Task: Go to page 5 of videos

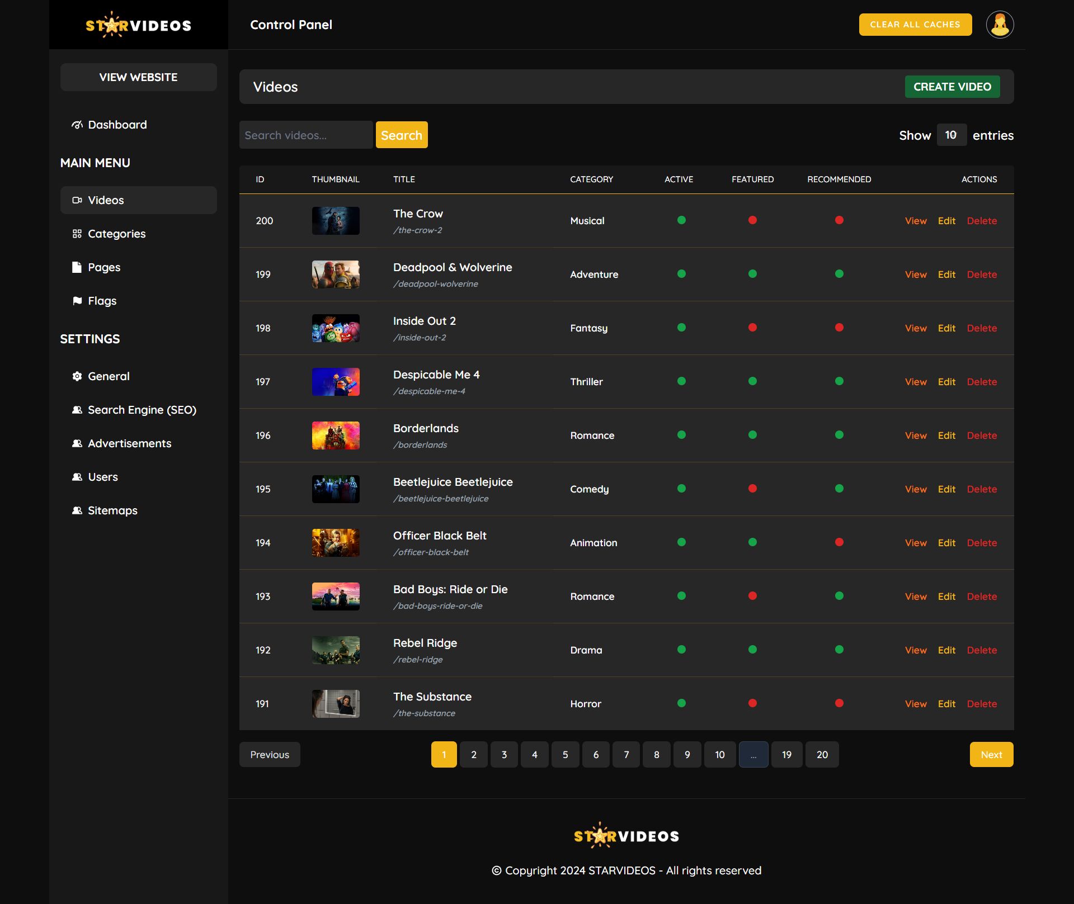Action: pos(565,755)
